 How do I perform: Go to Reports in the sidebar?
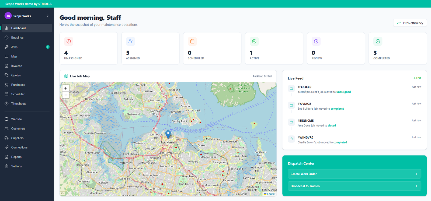[27, 157]
